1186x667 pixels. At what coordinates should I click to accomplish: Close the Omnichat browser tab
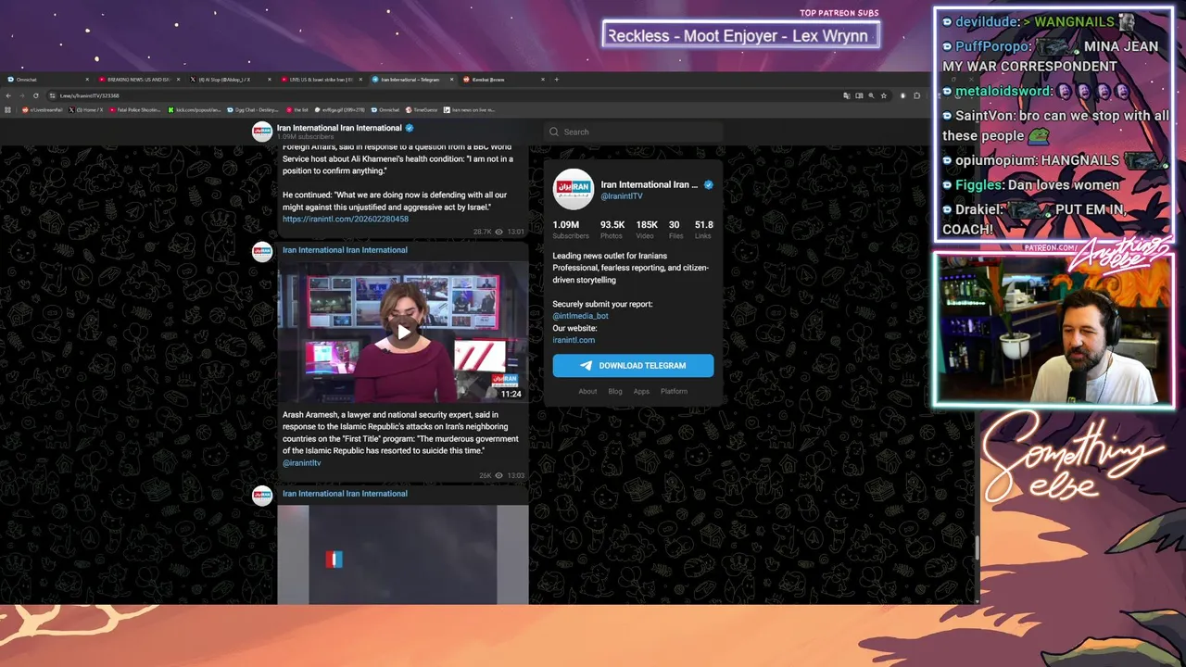87,80
